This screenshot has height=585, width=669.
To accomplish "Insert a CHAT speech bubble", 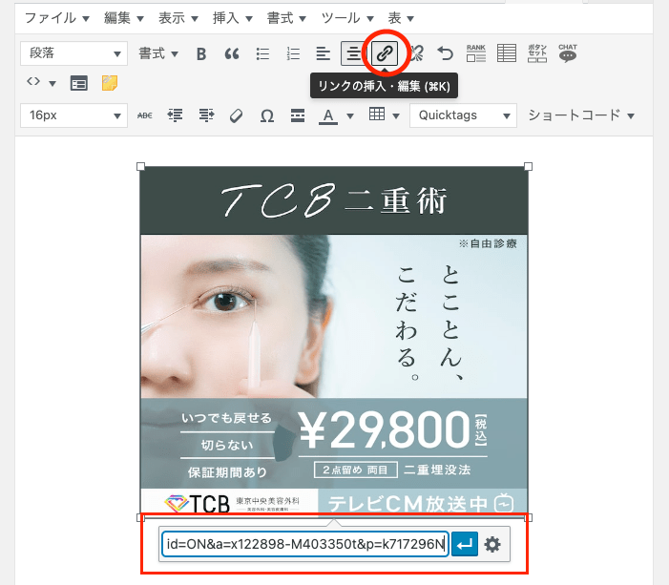I will click(x=568, y=53).
